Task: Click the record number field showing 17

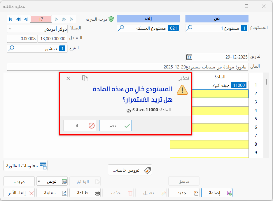Action: pos(41,19)
